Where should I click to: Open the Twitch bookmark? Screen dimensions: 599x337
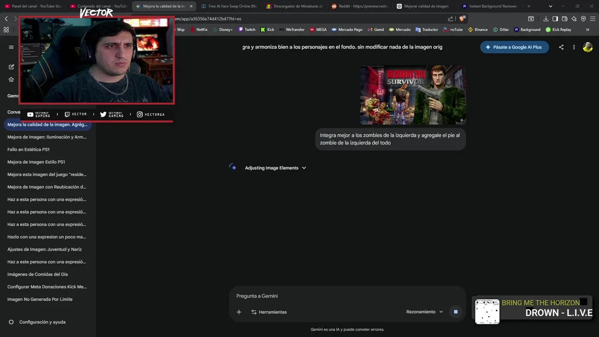coord(247,29)
